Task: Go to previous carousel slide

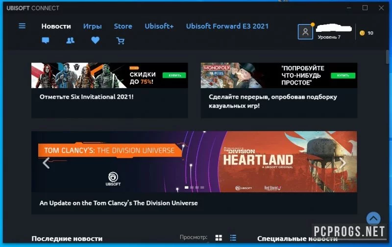Action: point(46,163)
